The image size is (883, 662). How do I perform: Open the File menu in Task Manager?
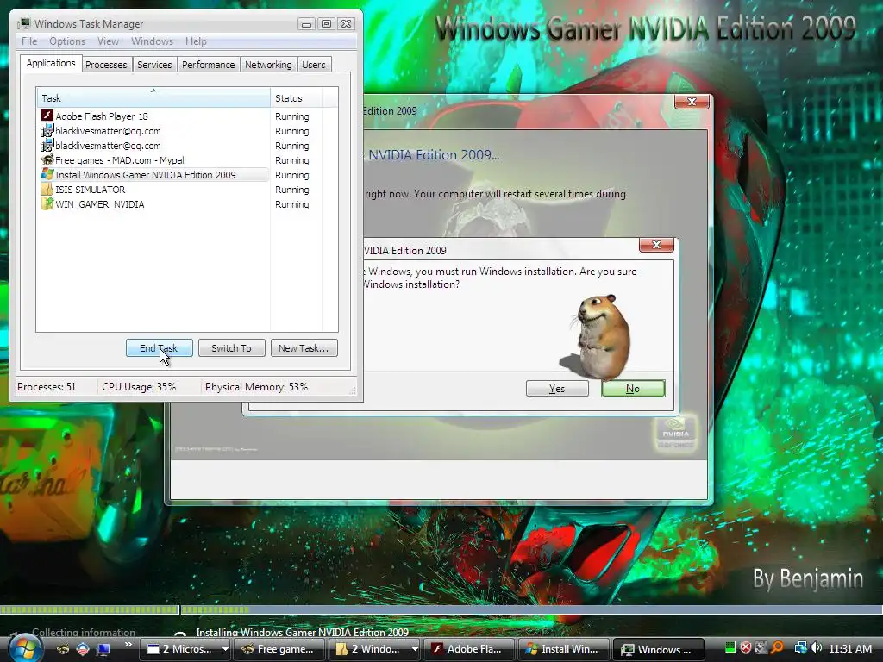[29, 41]
